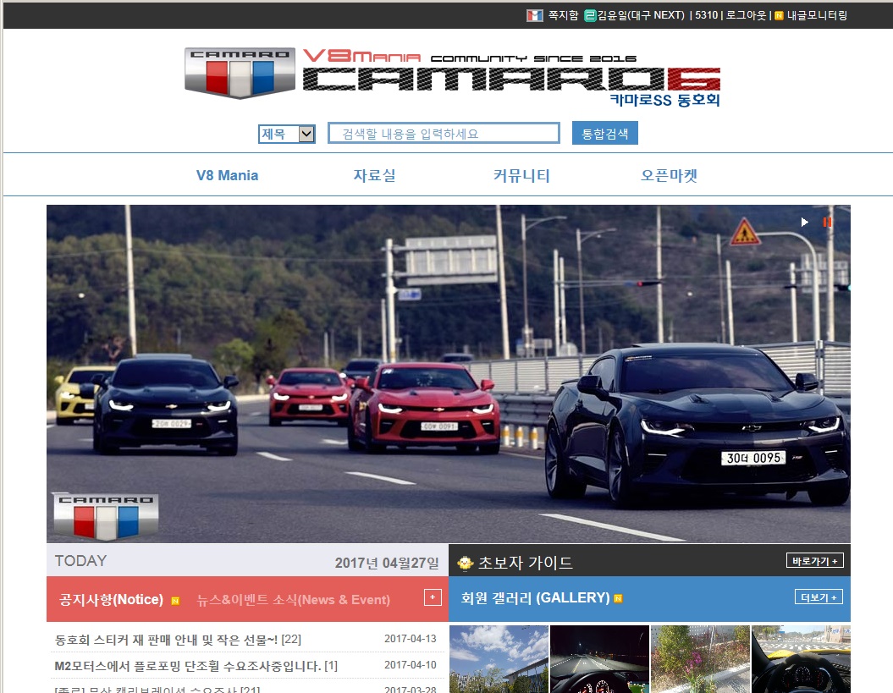Viewport: 893px width, 693px height.
Task: Open the blue sky gallery thumbnail
Action: point(499,659)
